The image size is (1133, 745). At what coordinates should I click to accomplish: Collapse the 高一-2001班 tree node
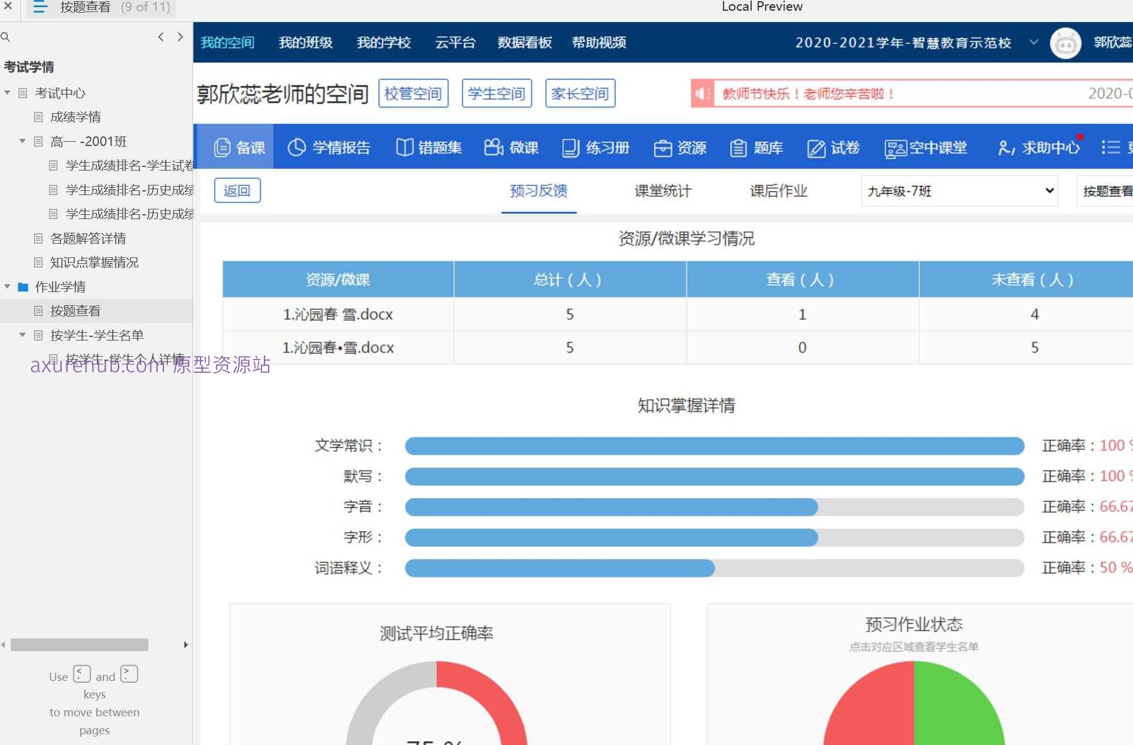[23, 141]
